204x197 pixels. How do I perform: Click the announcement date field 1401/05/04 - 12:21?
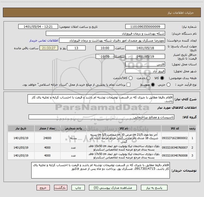[x=38, y=27]
